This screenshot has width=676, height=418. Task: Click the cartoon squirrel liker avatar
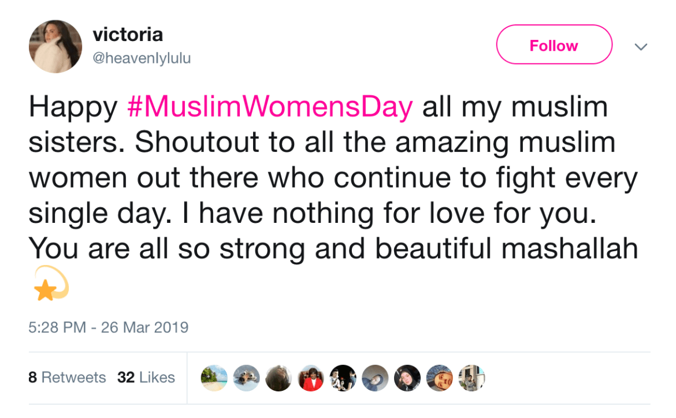(x=246, y=378)
